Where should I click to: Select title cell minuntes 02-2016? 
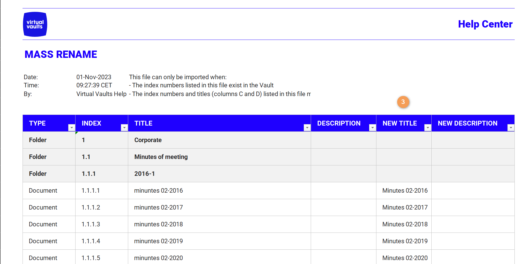pos(219,191)
